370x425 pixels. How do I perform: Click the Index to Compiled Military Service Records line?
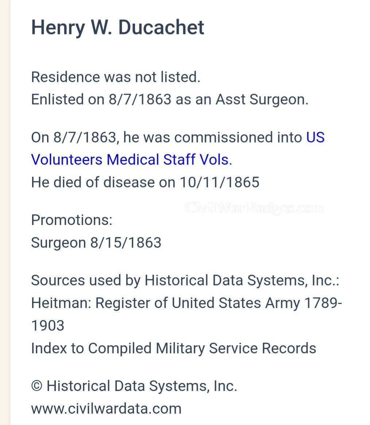coord(173,348)
